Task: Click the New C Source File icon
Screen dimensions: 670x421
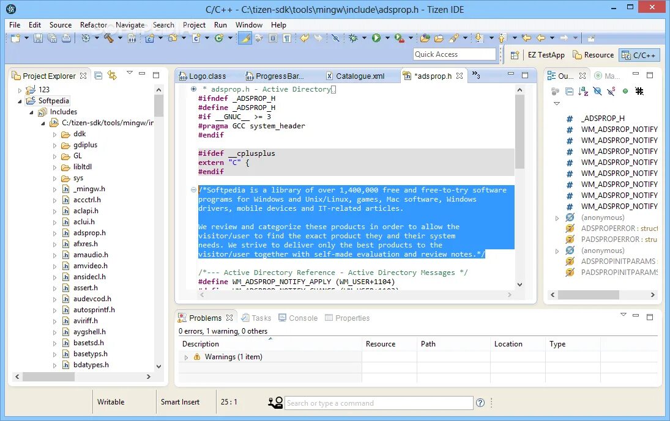Action: (196, 38)
